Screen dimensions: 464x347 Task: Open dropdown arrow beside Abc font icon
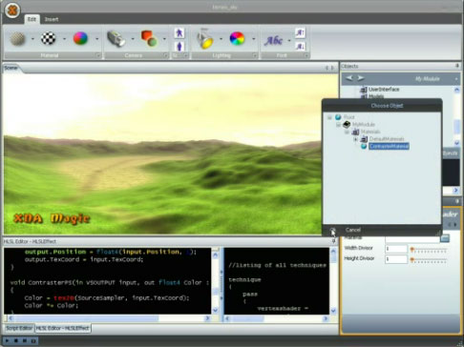click(289, 40)
